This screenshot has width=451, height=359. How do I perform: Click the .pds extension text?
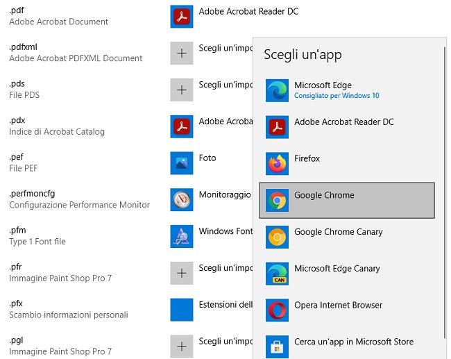click(17, 84)
